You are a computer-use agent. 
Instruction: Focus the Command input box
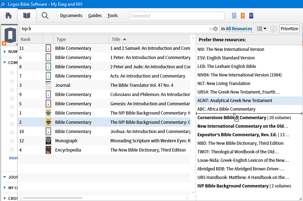click(x=177, y=16)
